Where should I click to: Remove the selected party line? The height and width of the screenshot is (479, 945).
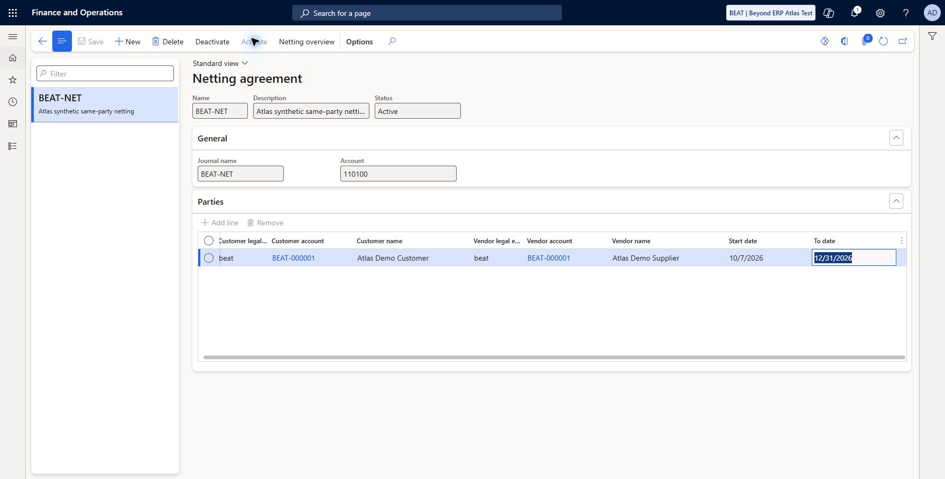pos(265,223)
